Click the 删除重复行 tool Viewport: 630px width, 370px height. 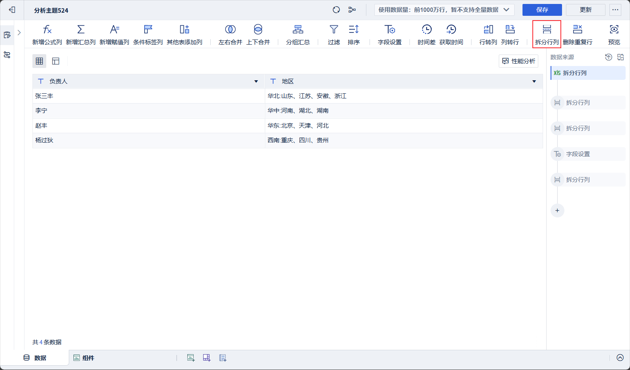click(x=578, y=34)
